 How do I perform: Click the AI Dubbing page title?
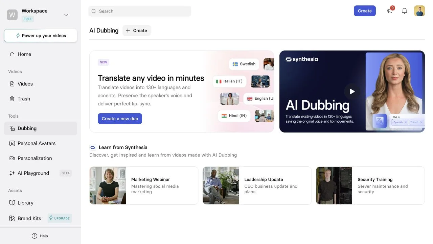pyautogui.click(x=104, y=30)
